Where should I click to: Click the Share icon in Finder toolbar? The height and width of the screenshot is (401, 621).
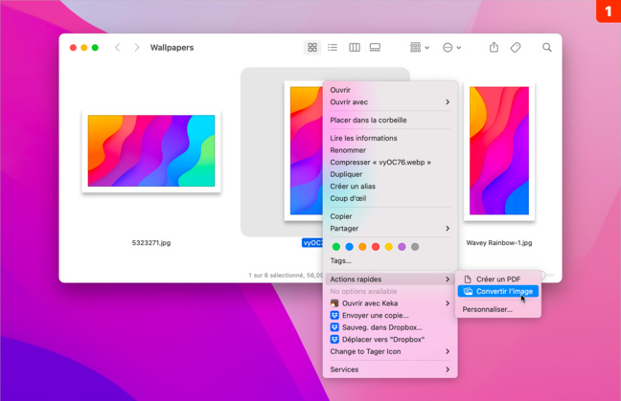tap(494, 47)
